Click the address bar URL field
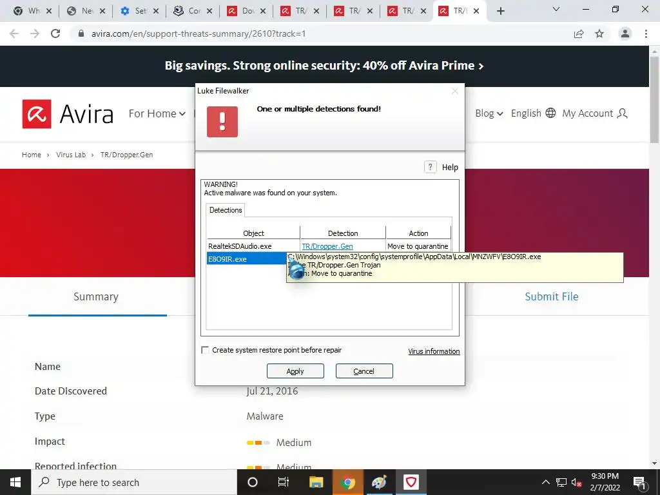 point(320,34)
